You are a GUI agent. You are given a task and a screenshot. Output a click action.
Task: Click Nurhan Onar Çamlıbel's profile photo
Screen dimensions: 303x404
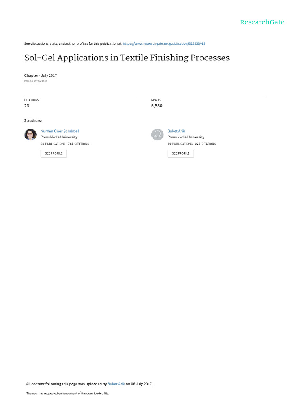(30, 135)
